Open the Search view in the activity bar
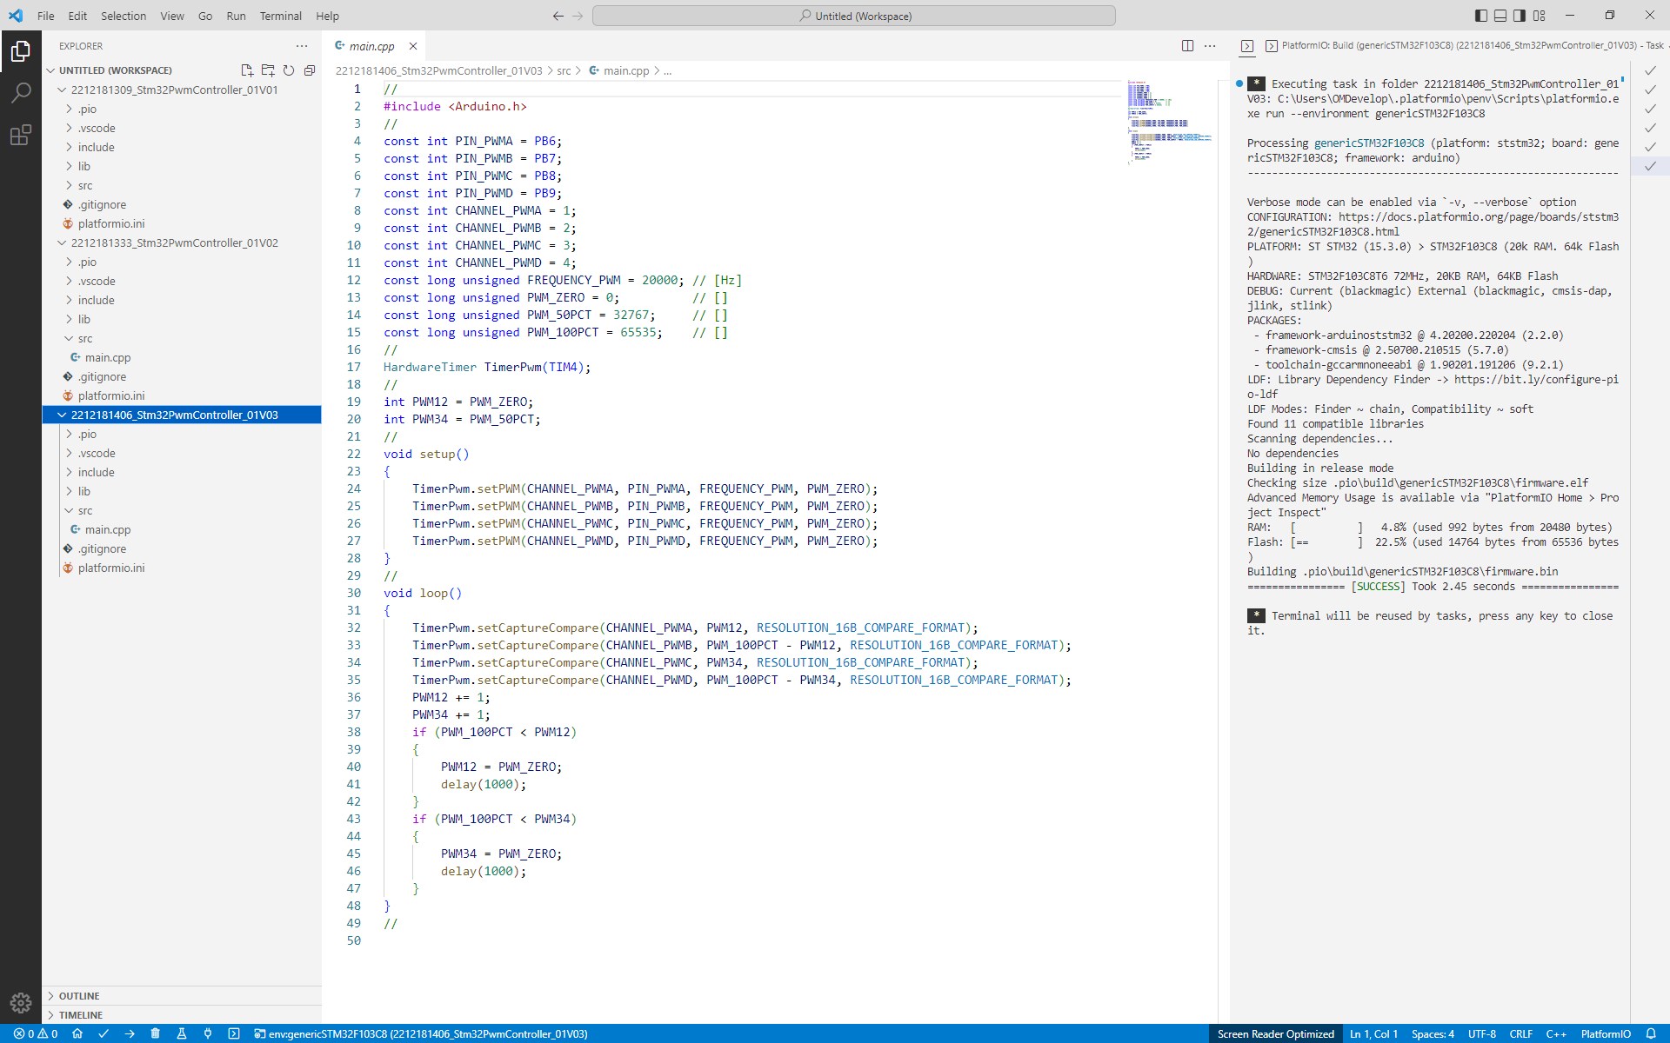1670x1043 pixels. [21, 92]
